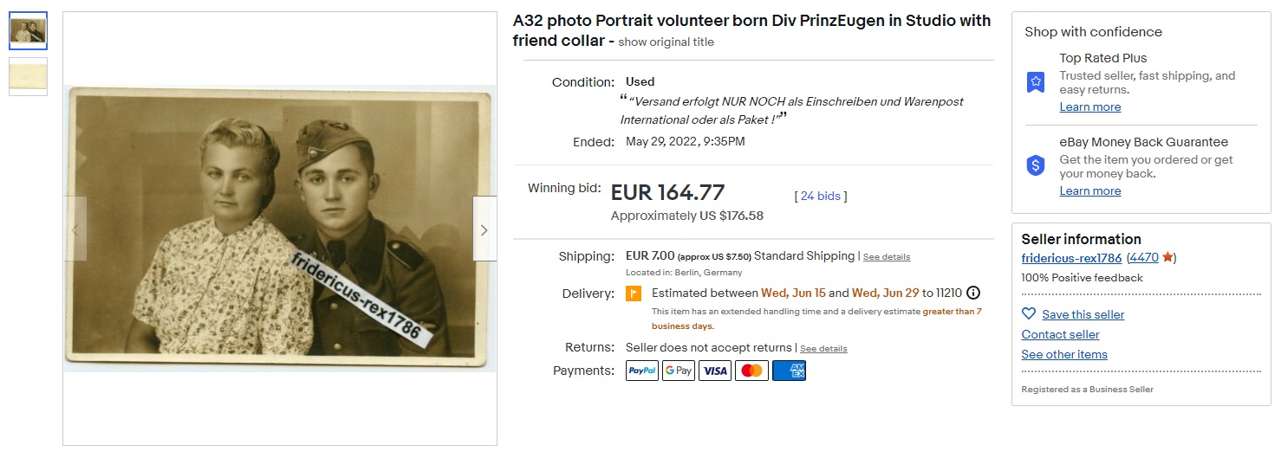Open the 24 bids history link
Screen dimensions: 1281x458
tap(820, 197)
